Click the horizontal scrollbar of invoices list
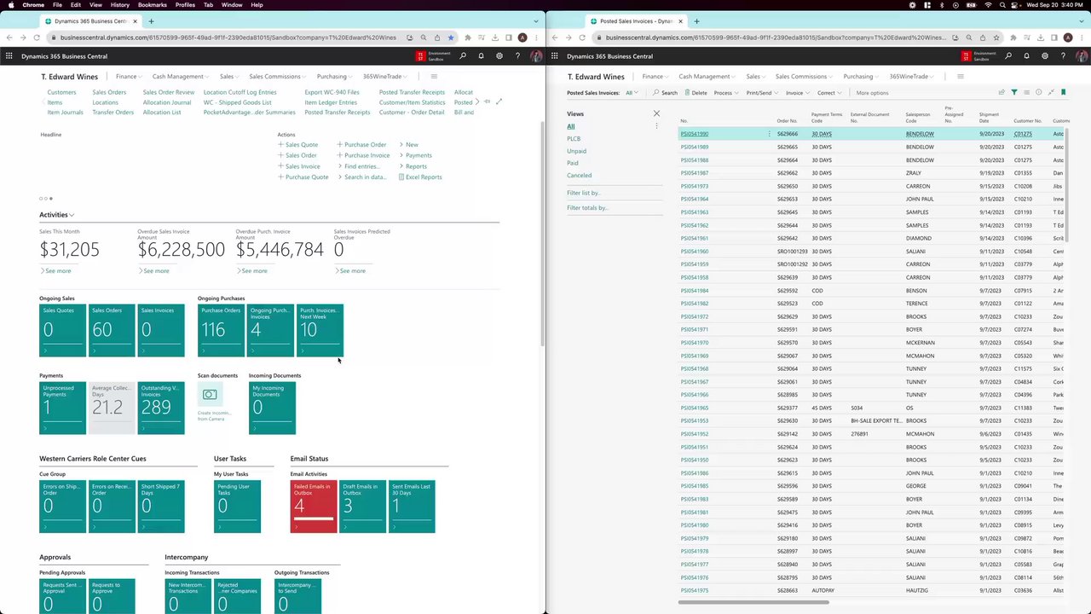This screenshot has height=614, width=1091. click(x=753, y=602)
